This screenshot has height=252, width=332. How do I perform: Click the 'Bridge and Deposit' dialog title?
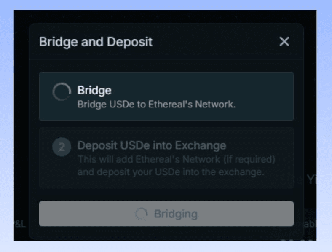(96, 42)
